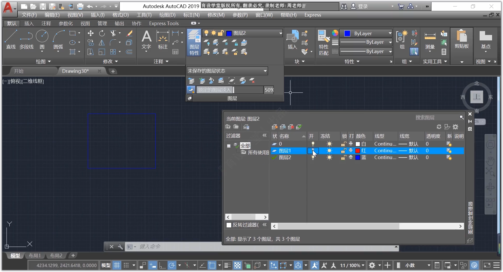503x272 pixels.
Task: Expand the Draw (绘图) panel
Action: 43,61
